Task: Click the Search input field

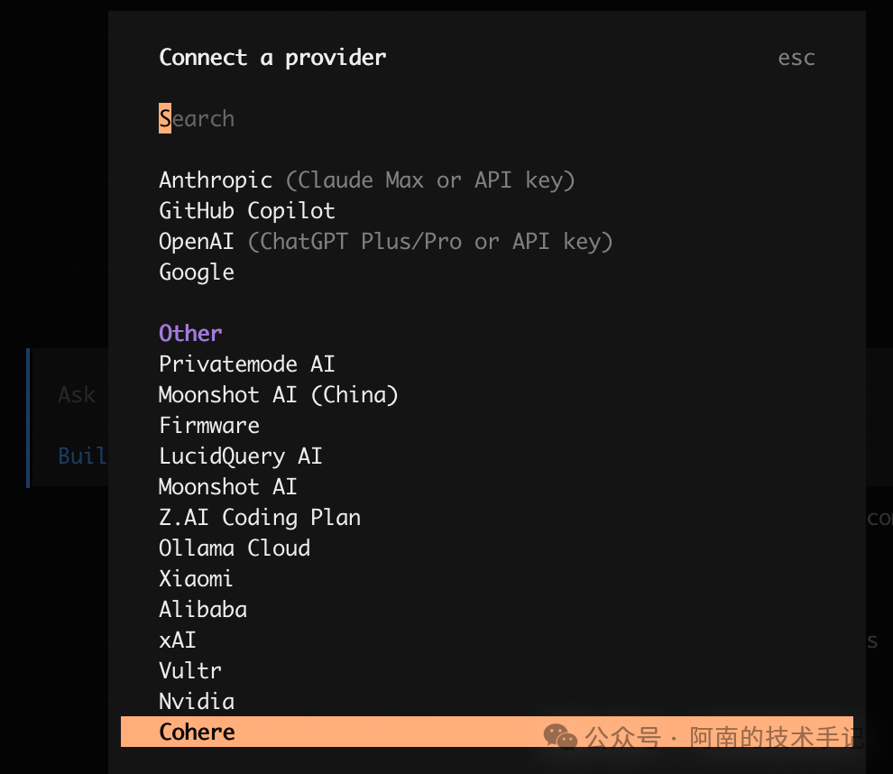Action: click(196, 118)
